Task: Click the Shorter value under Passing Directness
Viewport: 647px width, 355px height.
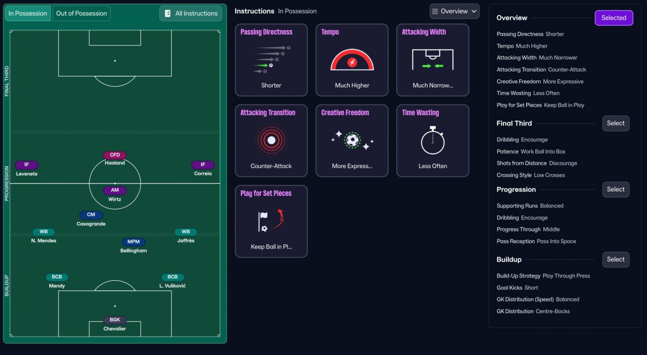Action: click(x=271, y=85)
